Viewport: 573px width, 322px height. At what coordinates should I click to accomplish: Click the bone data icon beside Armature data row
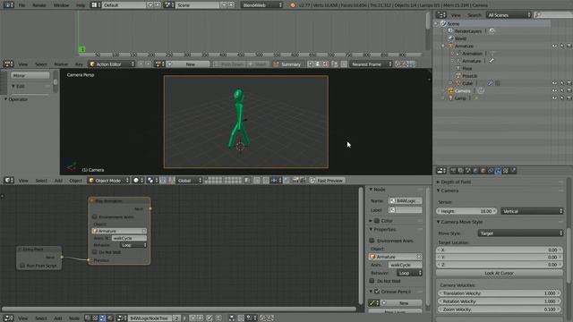pyautogui.click(x=492, y=61)
